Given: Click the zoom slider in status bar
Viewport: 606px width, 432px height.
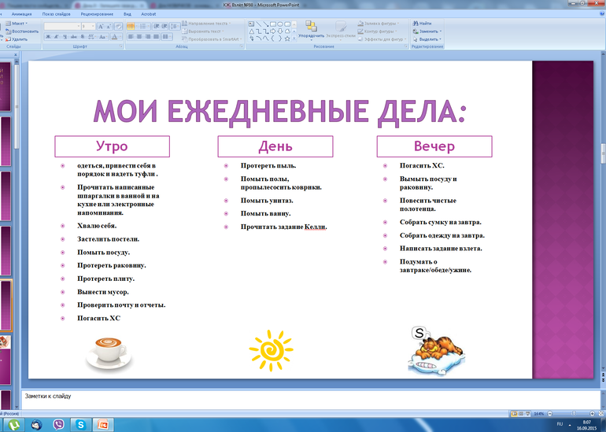Looking at the screenshot, I should 573,413.
